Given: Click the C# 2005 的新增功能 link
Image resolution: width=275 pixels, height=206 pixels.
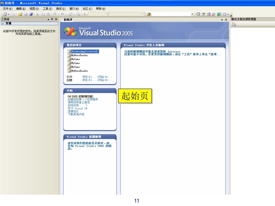Looking at the screenshot, I should click(80, 96).
